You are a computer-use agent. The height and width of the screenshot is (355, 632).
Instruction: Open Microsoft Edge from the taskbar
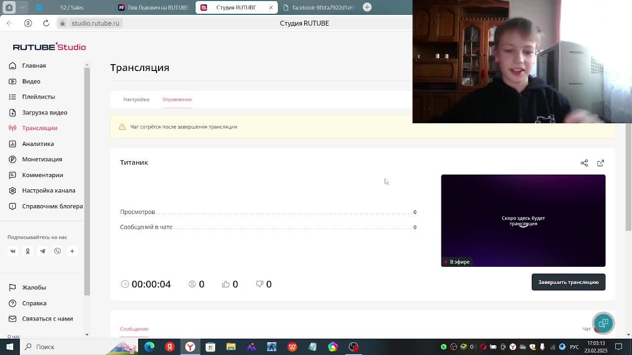click(149, 347)
